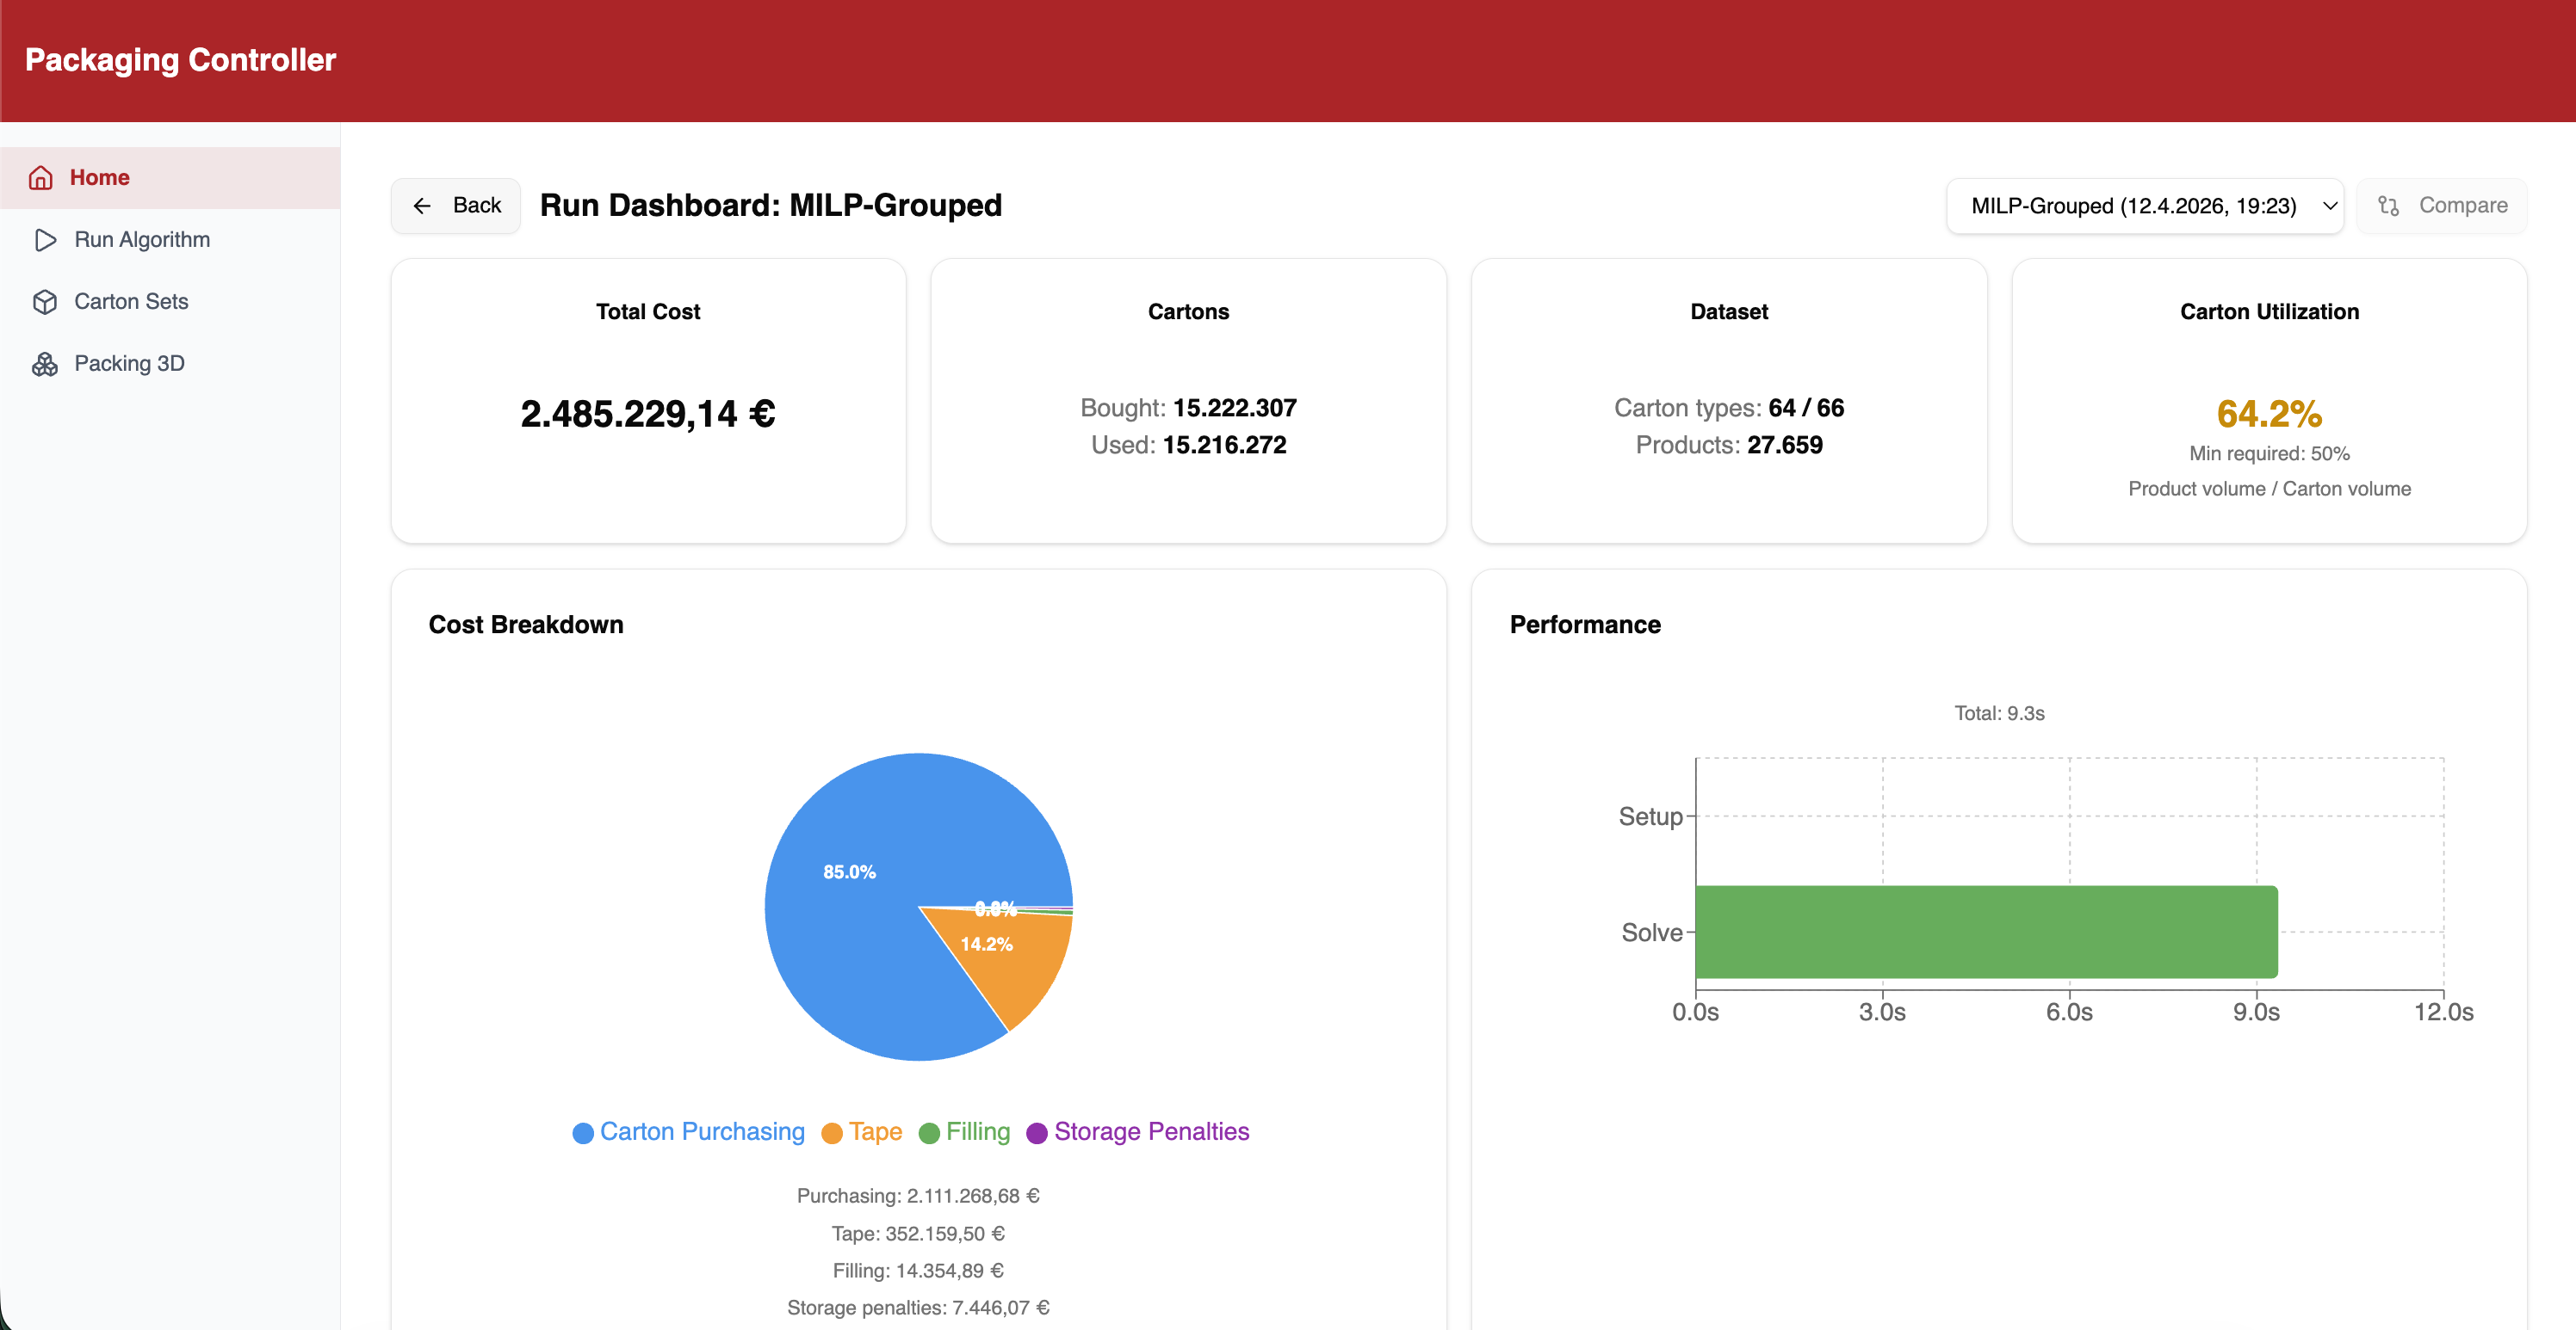Click the Product volume / Carton volume note

(2269, 489)
